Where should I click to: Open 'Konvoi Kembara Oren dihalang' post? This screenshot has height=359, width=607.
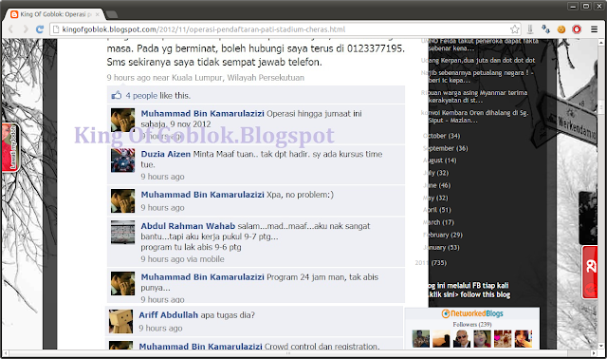[x=474, y=117]
